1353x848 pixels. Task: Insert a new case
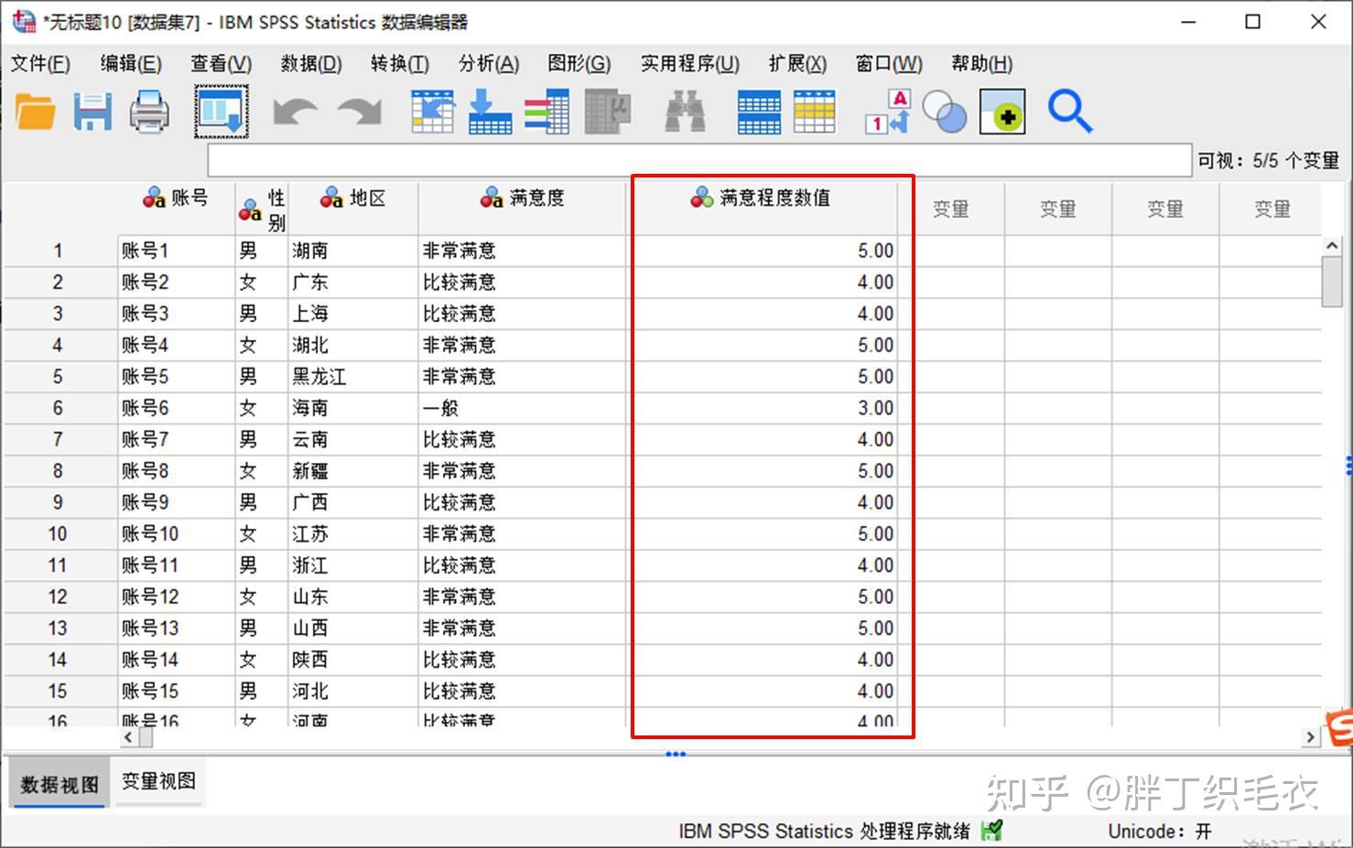tap(757, 111)
